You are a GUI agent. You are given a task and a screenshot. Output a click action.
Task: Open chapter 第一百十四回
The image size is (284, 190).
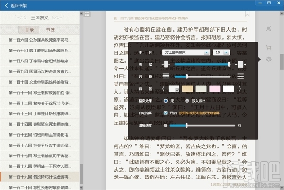40,124
